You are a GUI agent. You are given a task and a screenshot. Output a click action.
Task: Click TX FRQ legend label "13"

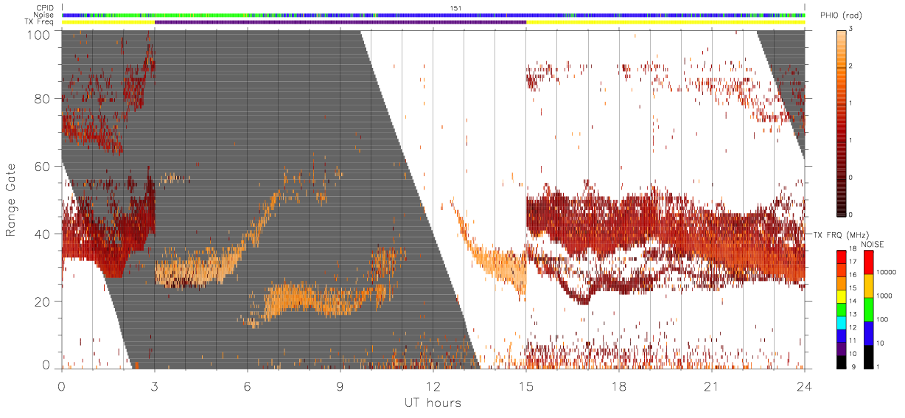854,313
